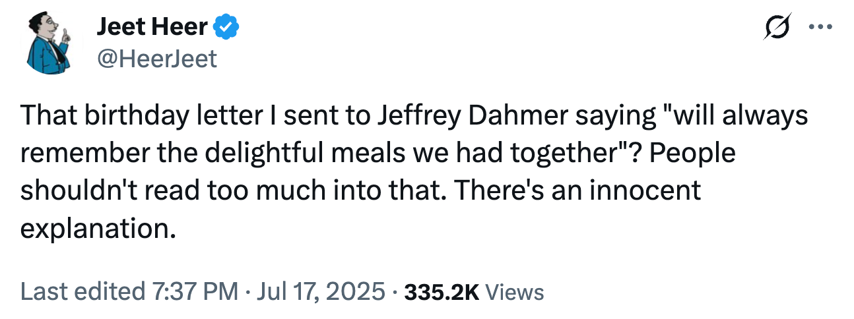Click the Views label beside the count
Screen dimensions: 854x319
pos(515,291)
